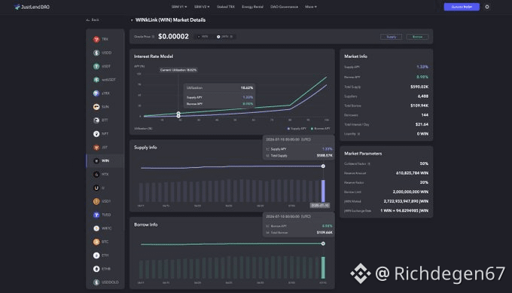Expand the SBM V2 dropdown menu
The width and height of the screenshot is (512, 293).
point(202,7)
